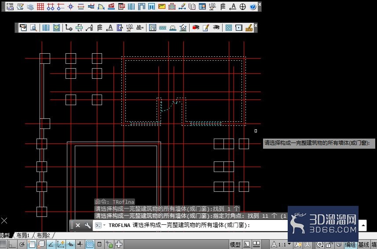The width and height of the screenshot is (377, 249).
Task: Click the white plus icon in status bar
Action: (x=119, y=245)
